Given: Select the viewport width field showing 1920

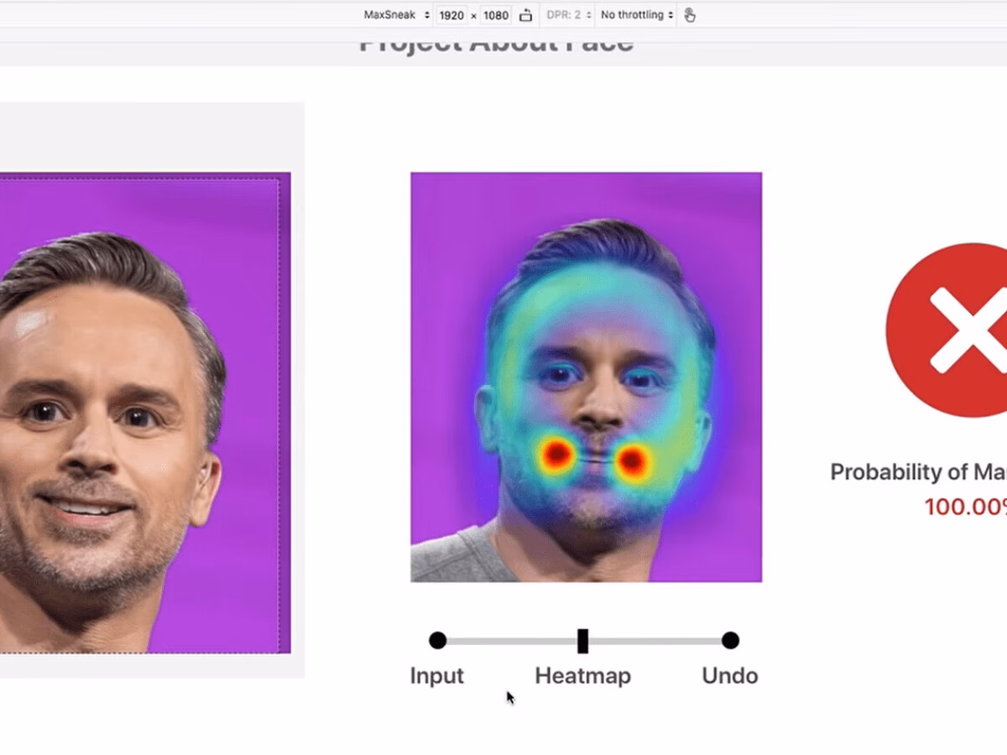Looking at the screenshot, I should pos(451,14).
